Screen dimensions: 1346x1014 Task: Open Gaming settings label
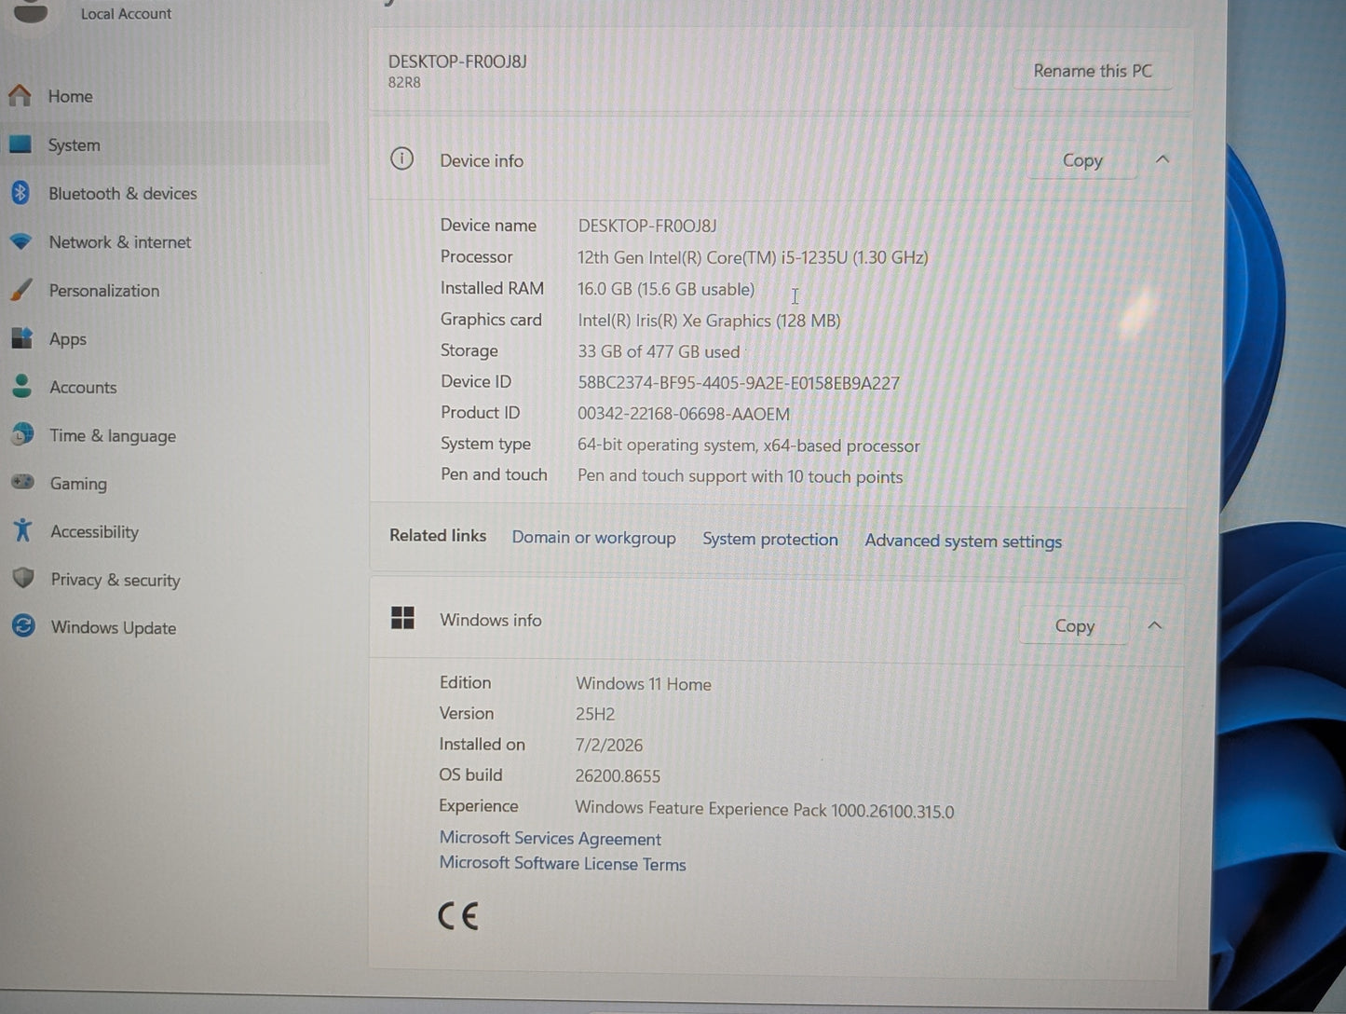coord(78,484)
